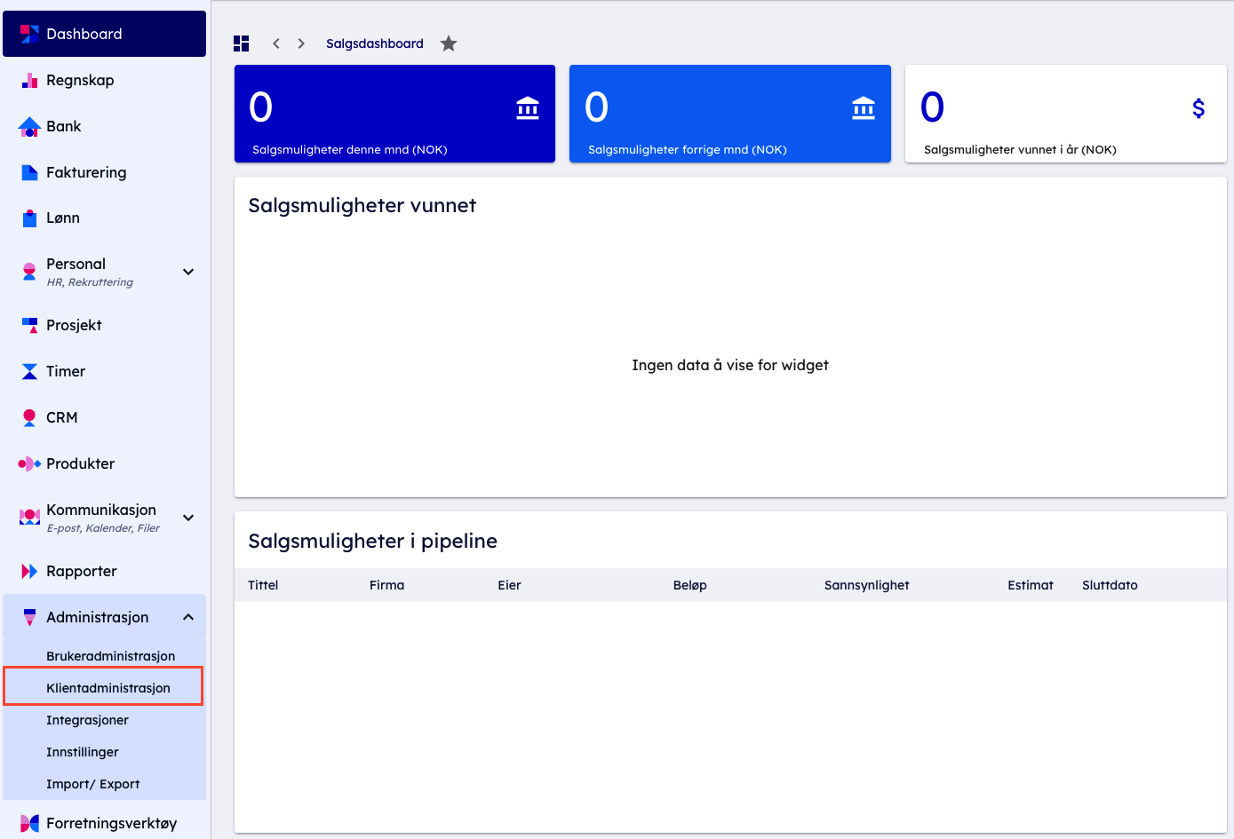The width and height of the screenshot is (1234, 839).
Task: Open the Bank module
Action: pyautogui.click(x=63, y=126)
